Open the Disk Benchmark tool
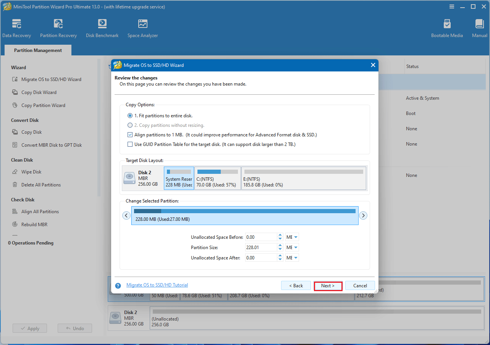The width and height of the screenshot is (490, 345). pyautogui.click(x=102, y=28)
